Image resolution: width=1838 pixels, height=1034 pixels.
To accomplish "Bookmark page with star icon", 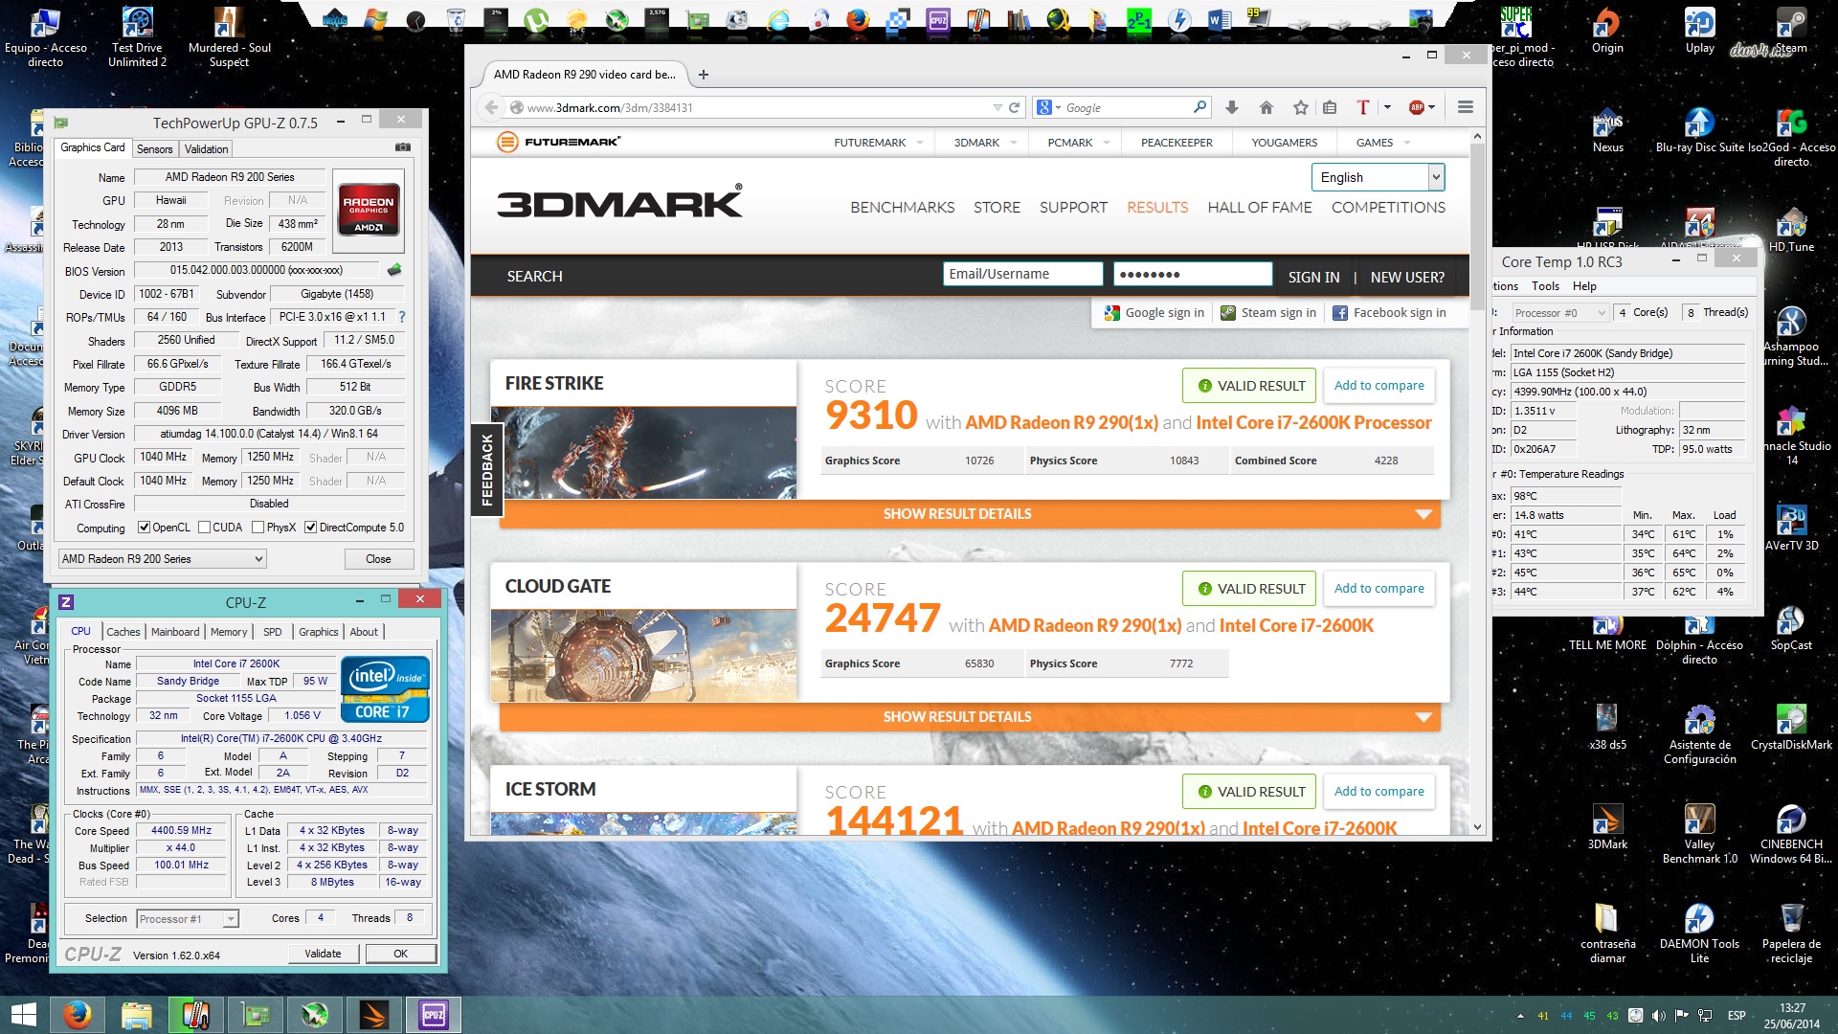I will pyautogui.click(x=1300, y=107).
